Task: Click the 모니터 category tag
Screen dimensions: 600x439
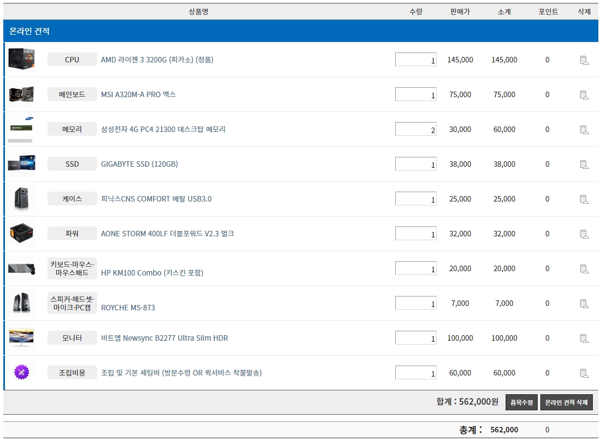Action: 72,338
